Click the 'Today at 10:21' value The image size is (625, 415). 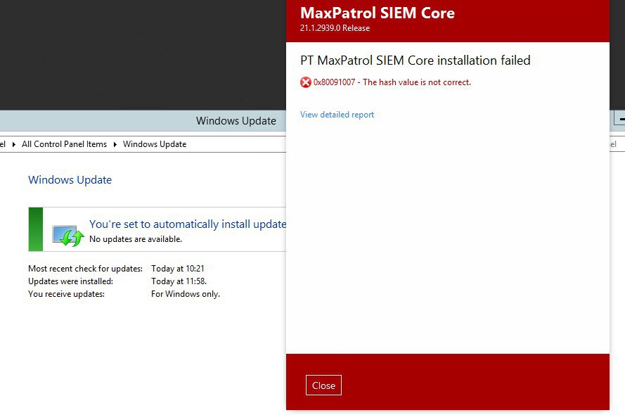(178, 269)
